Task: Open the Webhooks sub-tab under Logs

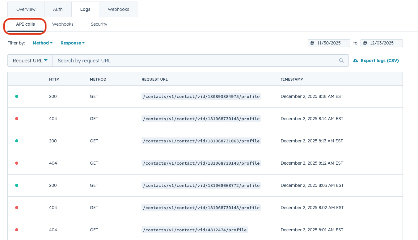Action: pyautogui.click(x=63, y=24)
